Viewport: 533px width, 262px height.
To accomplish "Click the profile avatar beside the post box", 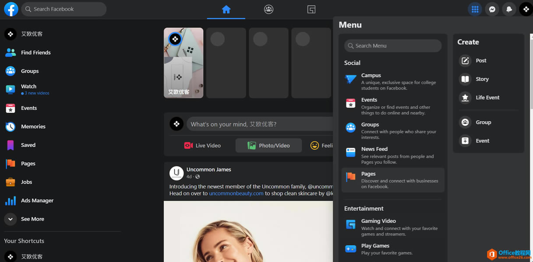I will tap(176, 124).
